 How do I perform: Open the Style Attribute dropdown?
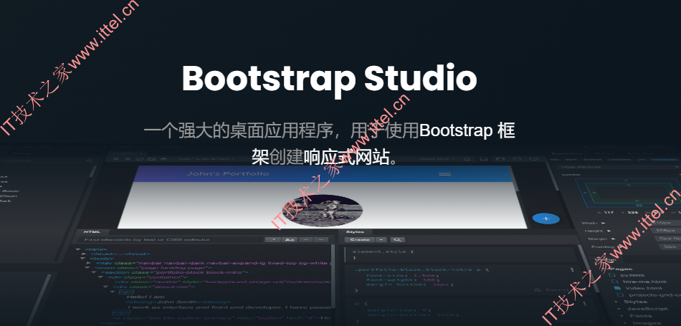tap(619, 167)
